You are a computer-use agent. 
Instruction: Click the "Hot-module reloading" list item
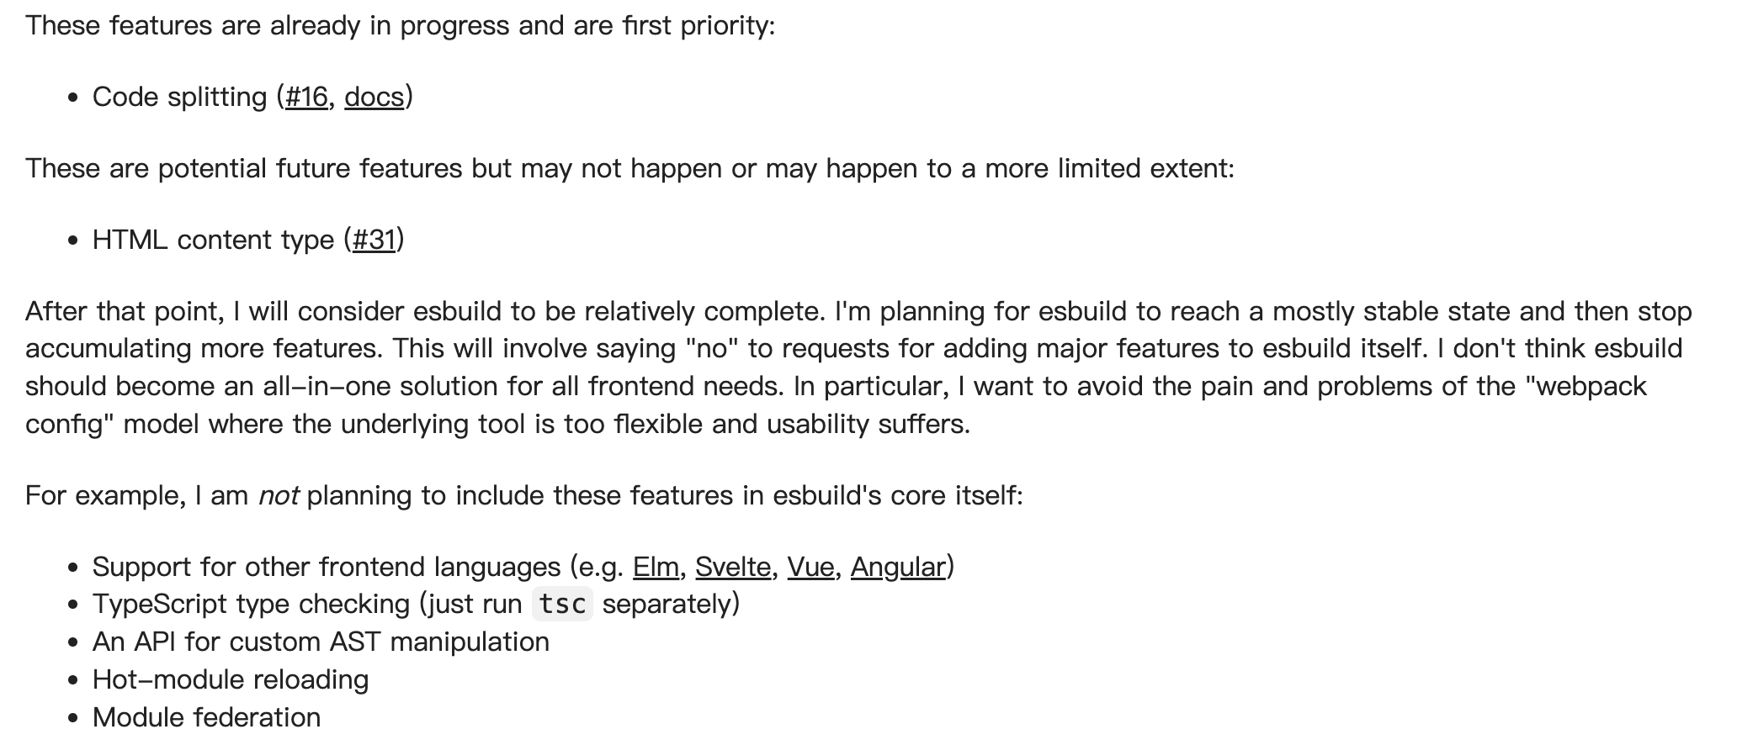pos(231,680)
